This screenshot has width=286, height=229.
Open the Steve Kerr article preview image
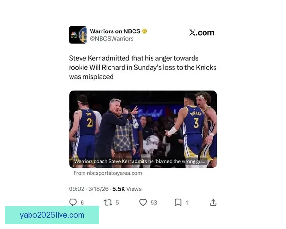point(143,129)
